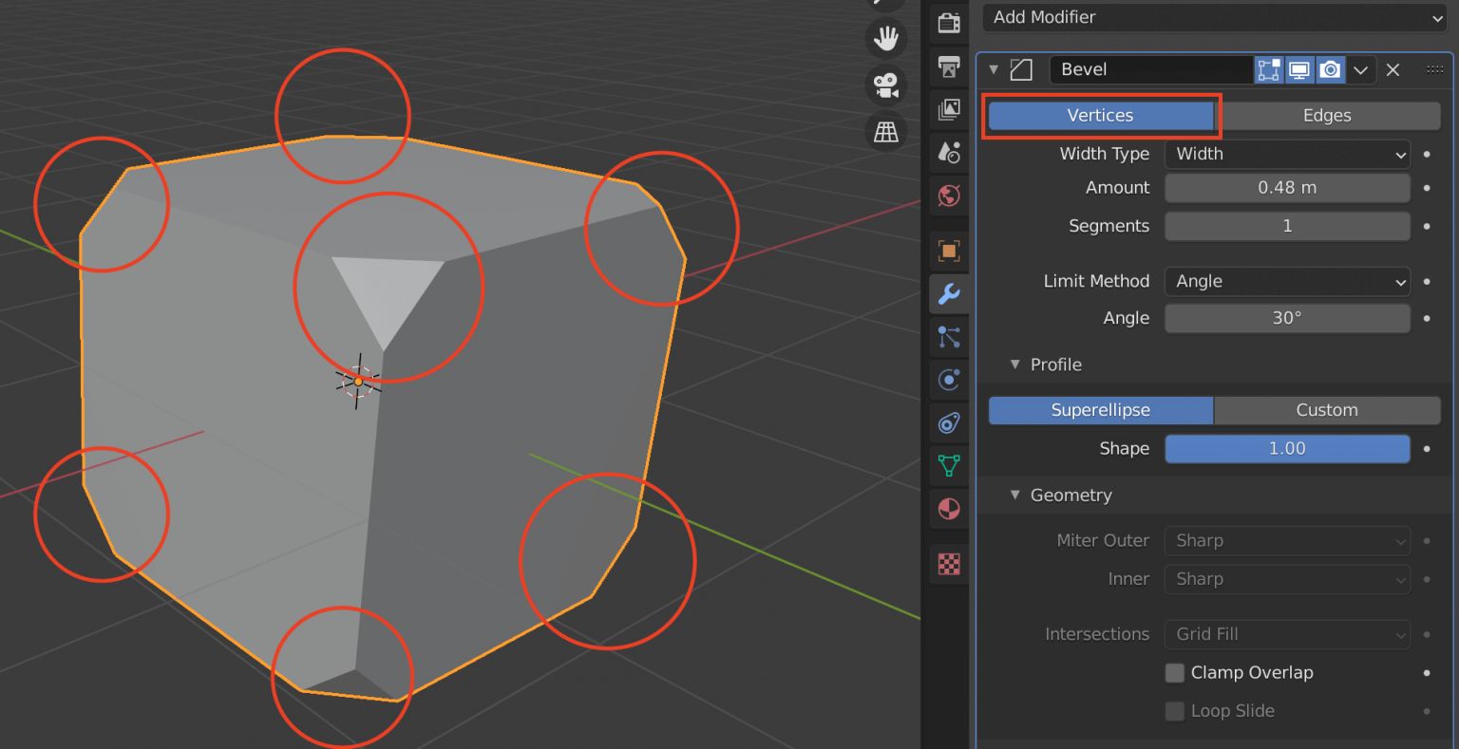Select the green Object Data Properties icon
The image size is (1459, 749).
[949, 465]
